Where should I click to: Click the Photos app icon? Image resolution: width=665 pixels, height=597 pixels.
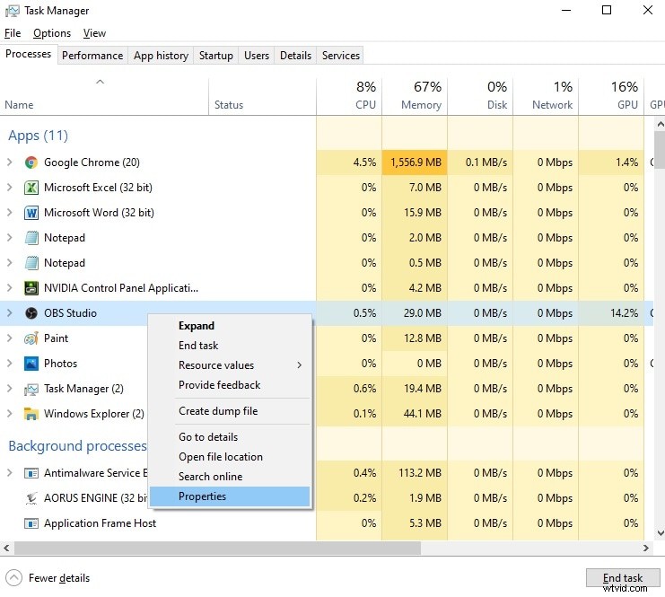pyautogui.click(x=31, y=364)
